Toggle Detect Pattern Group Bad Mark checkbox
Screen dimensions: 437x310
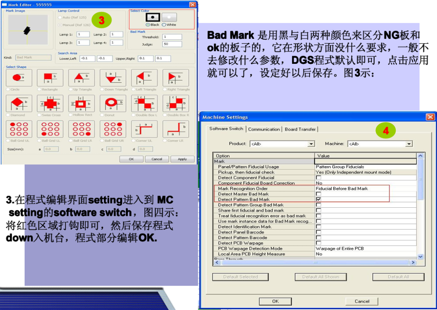[318, 205]
